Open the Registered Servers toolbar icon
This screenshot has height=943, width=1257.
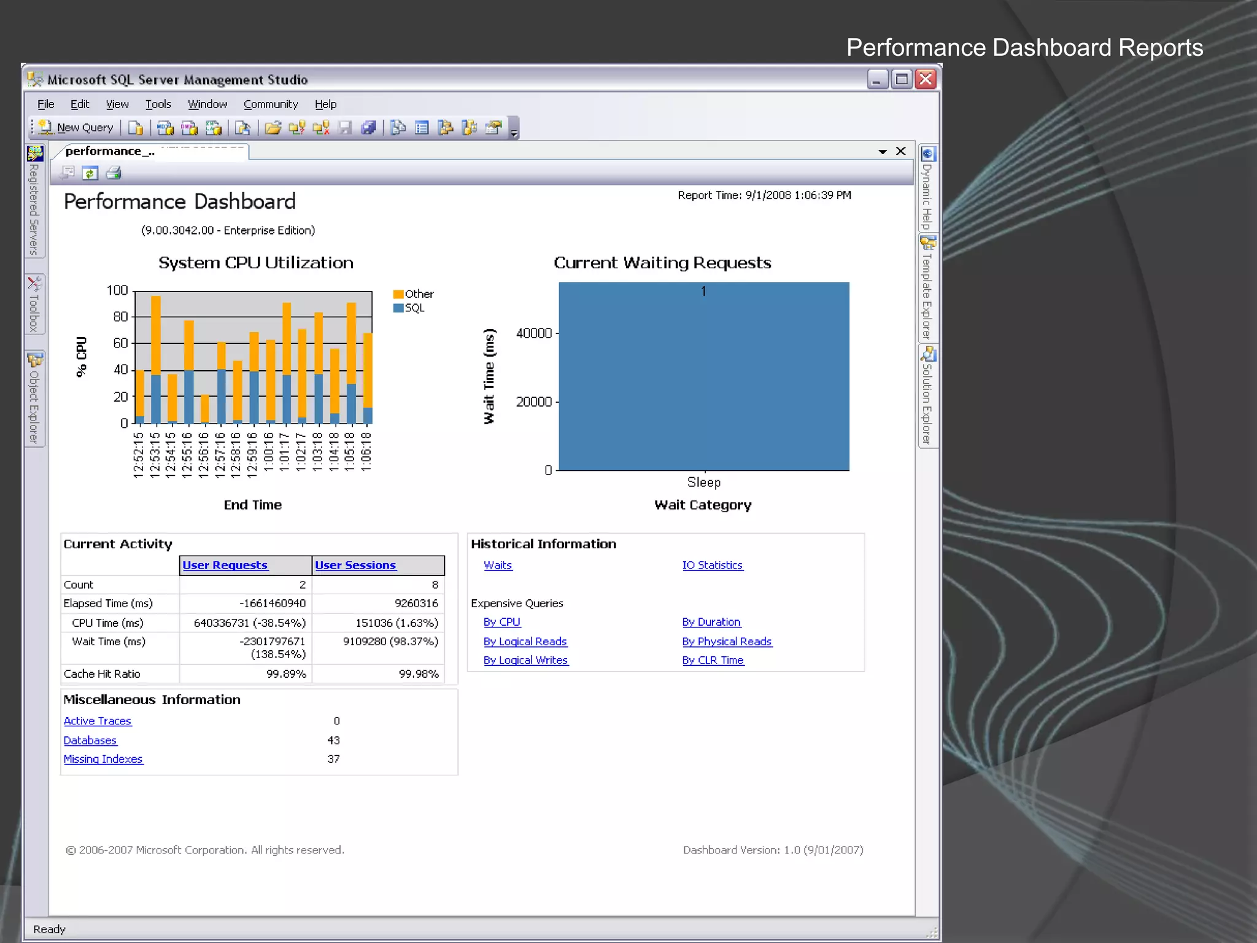tap(398, 128)
